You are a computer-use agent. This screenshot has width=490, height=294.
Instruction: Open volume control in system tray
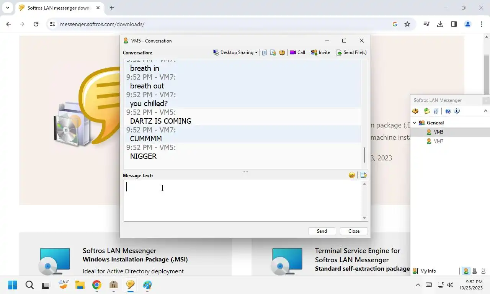point(450,285)
